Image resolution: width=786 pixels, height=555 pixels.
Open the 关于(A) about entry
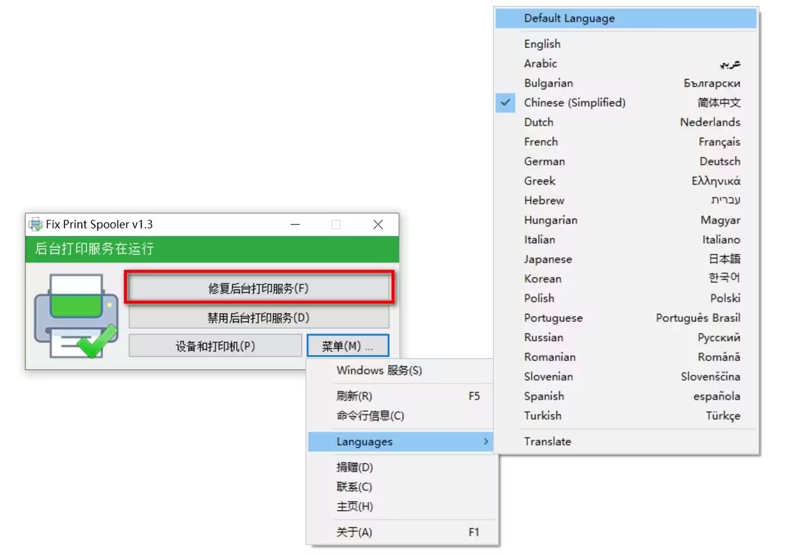click(354, 532)
